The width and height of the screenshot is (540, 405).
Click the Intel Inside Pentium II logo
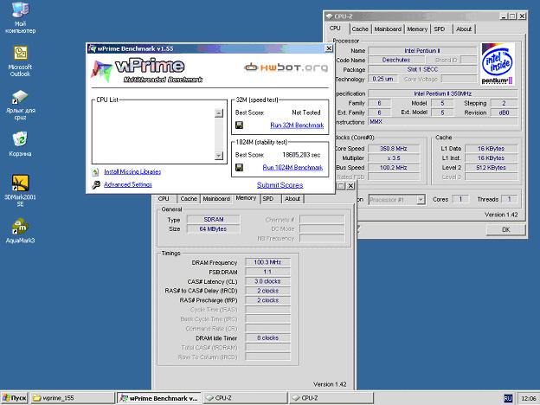[498, 64]
